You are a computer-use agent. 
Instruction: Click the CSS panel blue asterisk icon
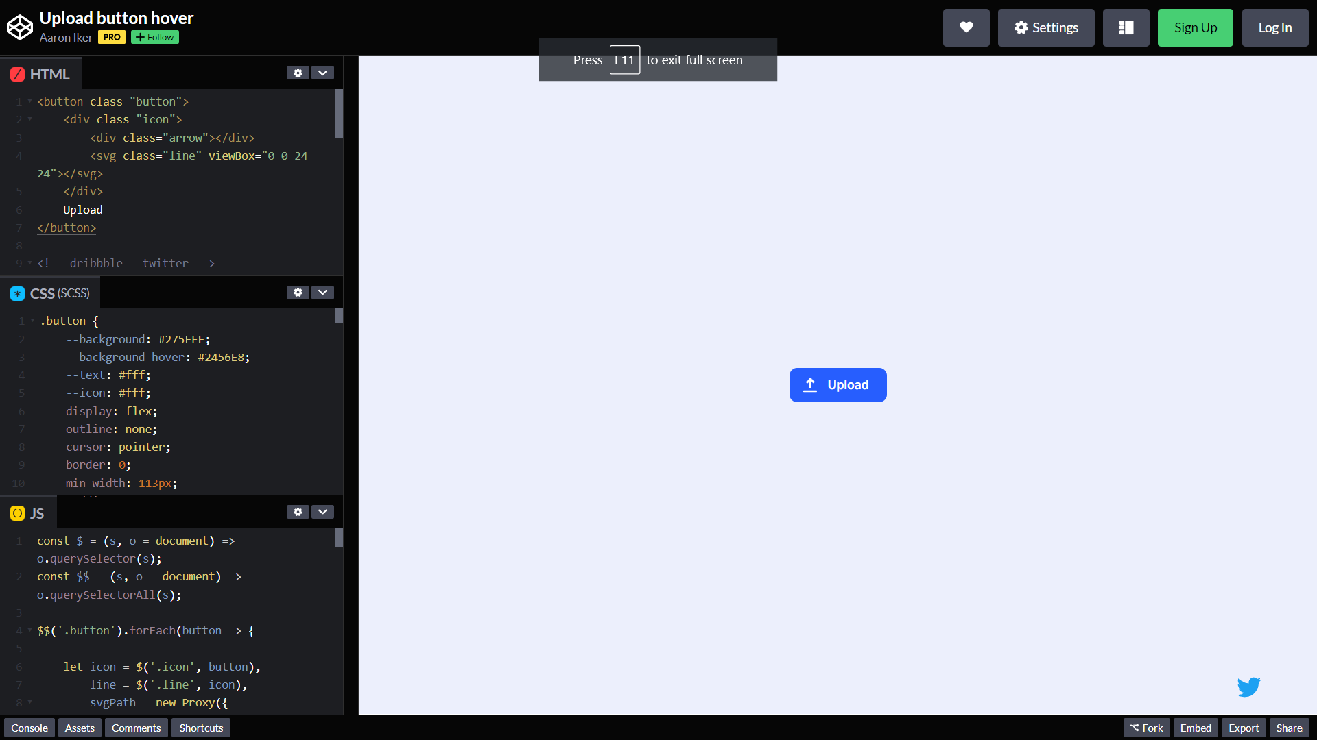18,293
